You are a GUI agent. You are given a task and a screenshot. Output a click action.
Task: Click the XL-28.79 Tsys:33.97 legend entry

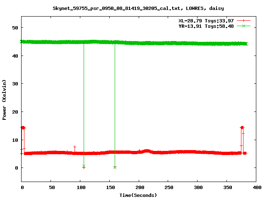click(206, 21)
